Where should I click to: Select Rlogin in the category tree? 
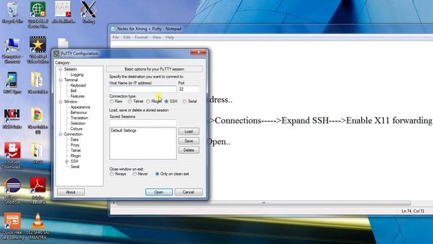[75, 156]
